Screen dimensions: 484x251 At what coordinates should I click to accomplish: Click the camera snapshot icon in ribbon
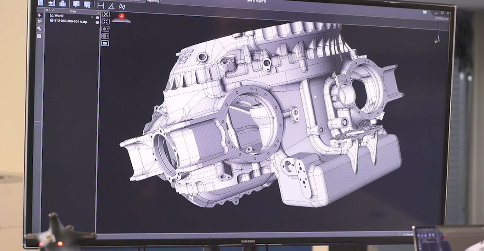[x=63, y=4]
